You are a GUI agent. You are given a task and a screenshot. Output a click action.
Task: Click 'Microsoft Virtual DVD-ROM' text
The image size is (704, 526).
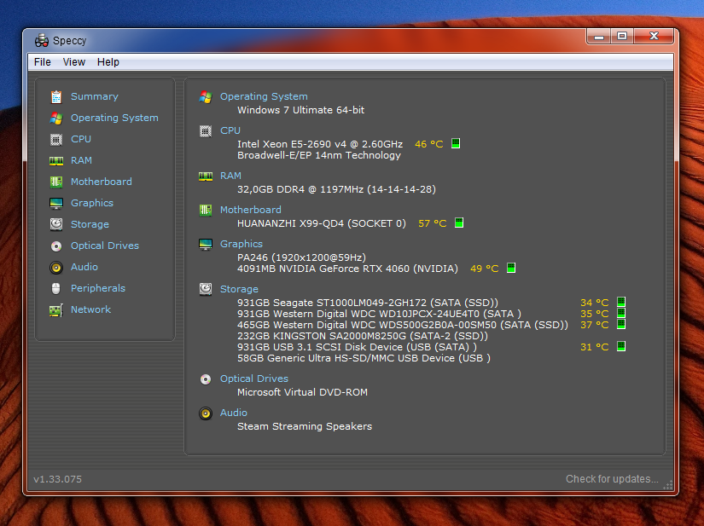[302, 392]
